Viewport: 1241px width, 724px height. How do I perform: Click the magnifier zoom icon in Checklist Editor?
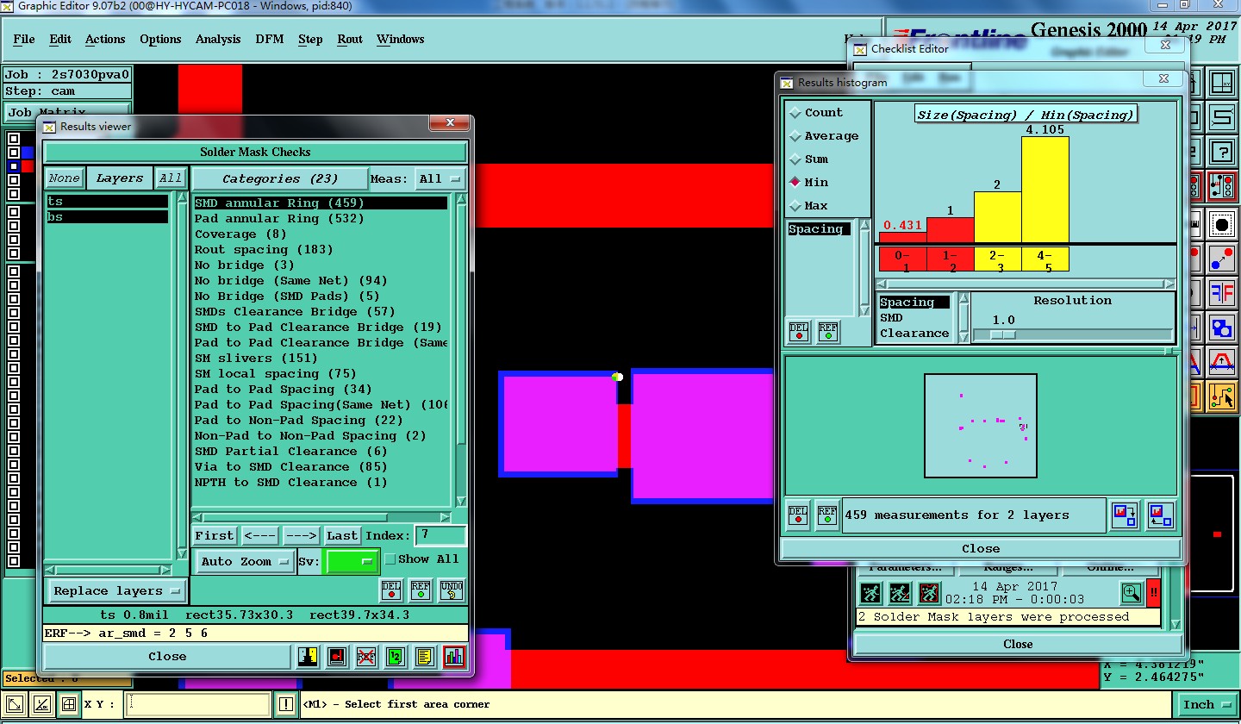click(x=1132, y=592)
